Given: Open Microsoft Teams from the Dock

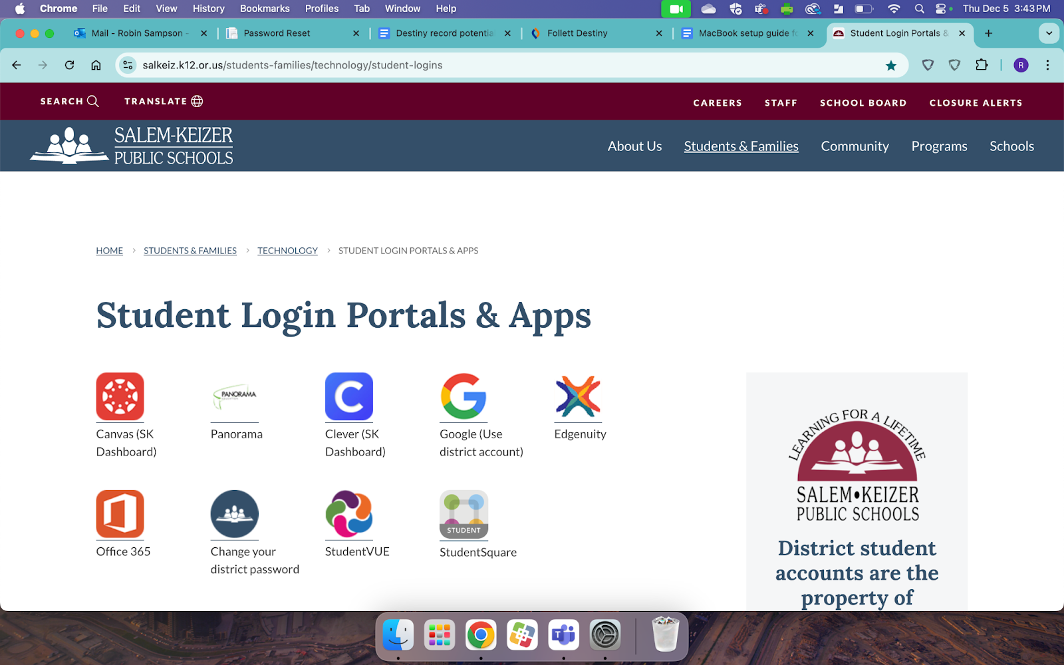Looking at the screenshot, I should 563,635.
